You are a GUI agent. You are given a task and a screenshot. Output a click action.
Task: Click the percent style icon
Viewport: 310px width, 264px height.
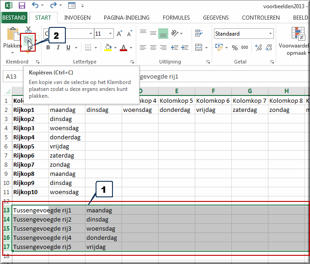[234, 48]
